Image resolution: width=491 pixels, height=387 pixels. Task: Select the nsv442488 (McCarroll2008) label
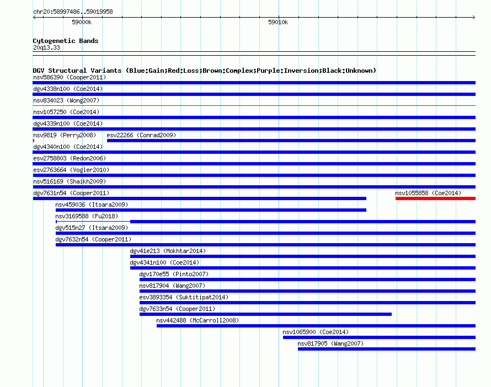[x=198, y=320]
